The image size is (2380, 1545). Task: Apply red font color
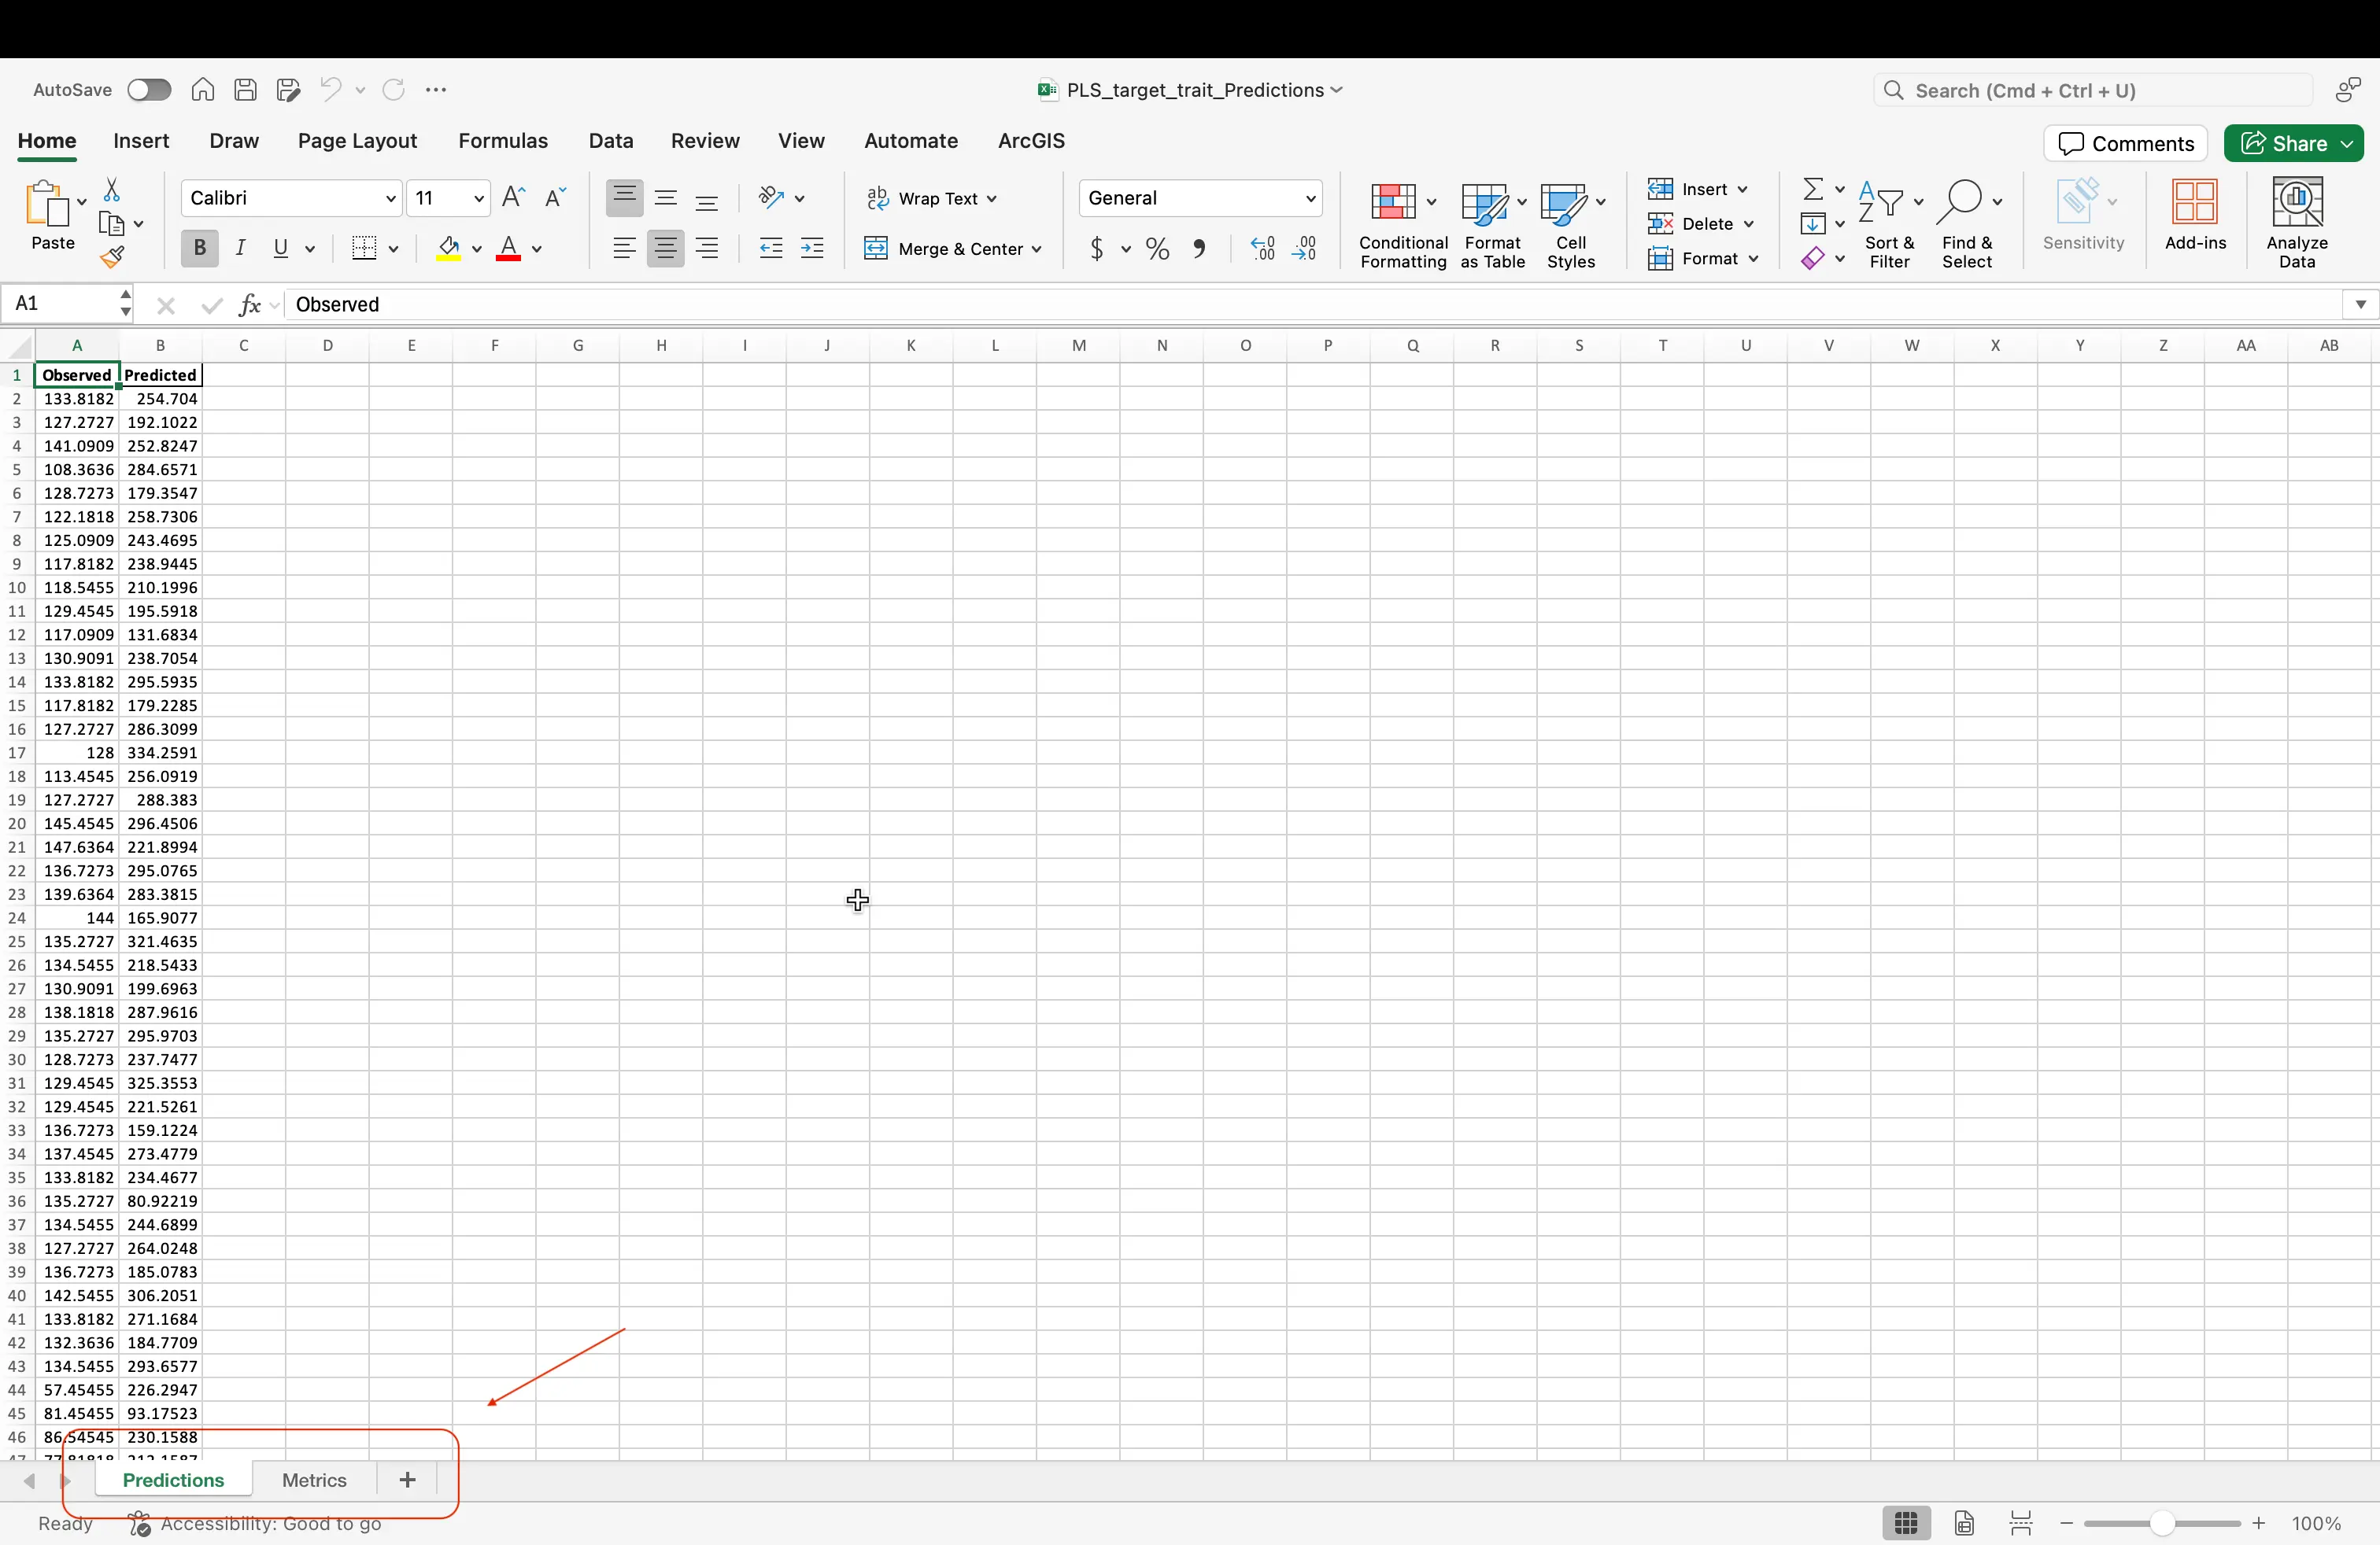(509, 248)
